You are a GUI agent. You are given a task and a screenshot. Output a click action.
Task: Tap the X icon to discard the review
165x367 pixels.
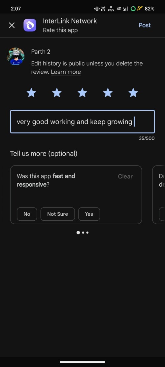(x=12, y=25)
